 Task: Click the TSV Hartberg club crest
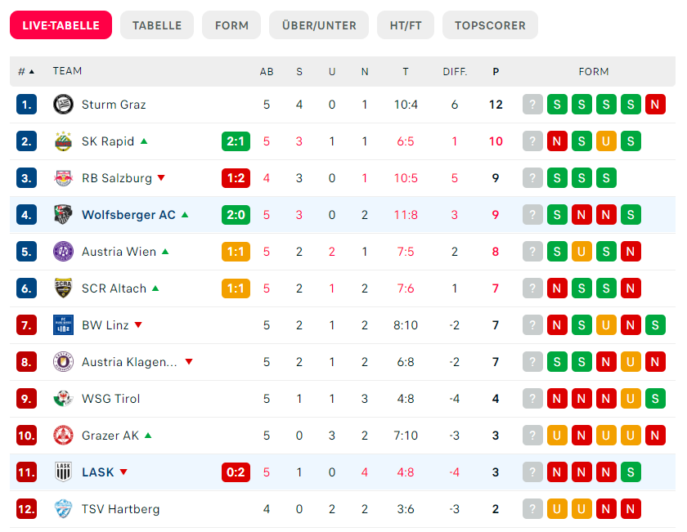point(63,509)
